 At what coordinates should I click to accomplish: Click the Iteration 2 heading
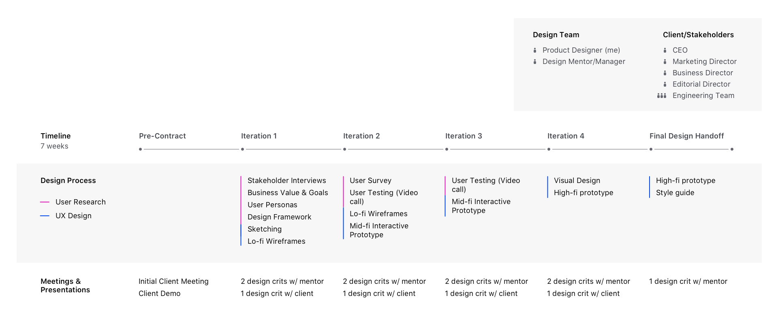coord(361,136)
